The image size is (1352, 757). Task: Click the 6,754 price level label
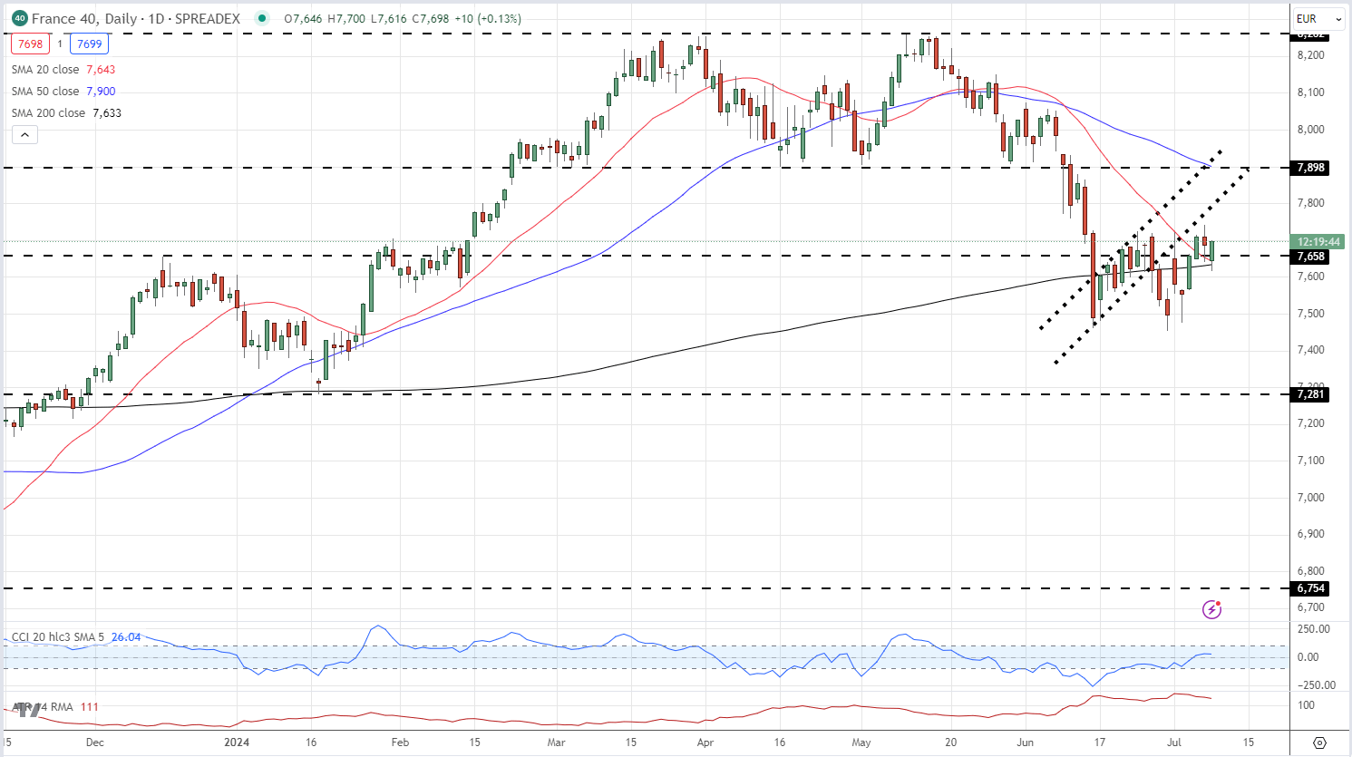1311,588
